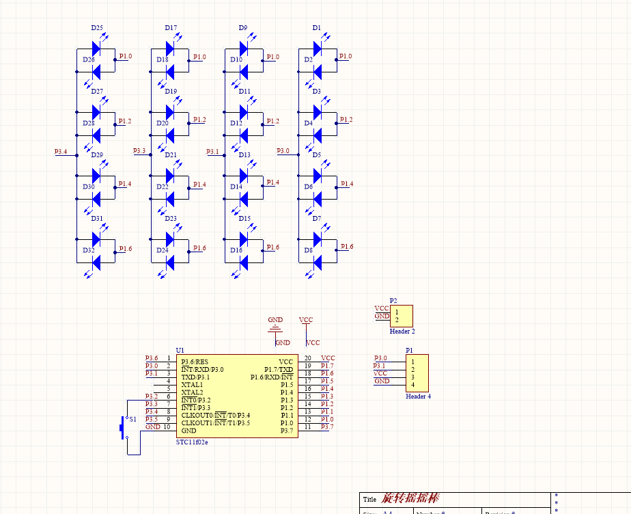Viewport: 631px width, 514px height.
Task: Click the VCC power port above U1
Action: click(x=306, y=324)
